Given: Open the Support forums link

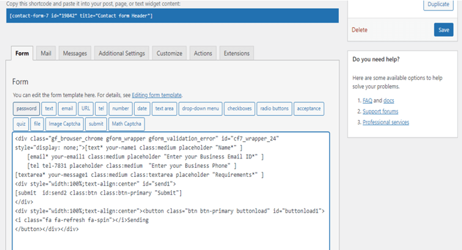Looking at the screenshot, I should tap(381, 112).
